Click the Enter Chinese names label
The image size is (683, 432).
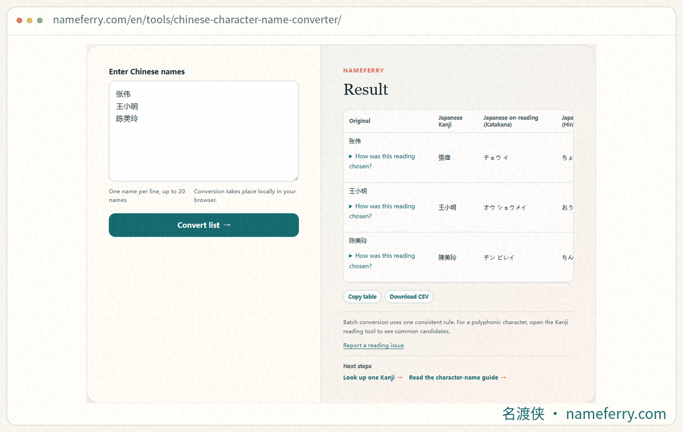pos(147,72)
